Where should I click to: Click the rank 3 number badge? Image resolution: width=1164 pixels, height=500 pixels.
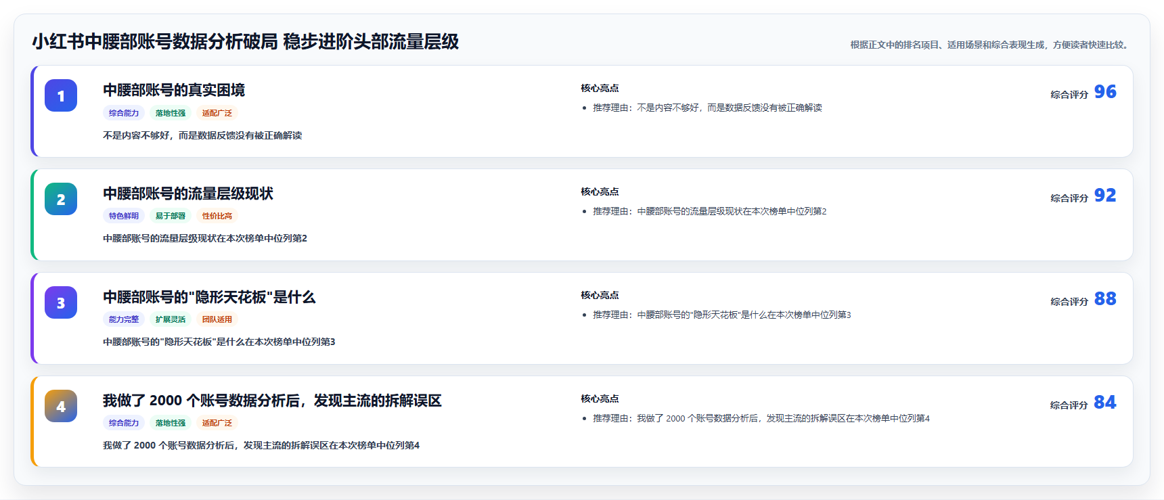click(61, 302)
